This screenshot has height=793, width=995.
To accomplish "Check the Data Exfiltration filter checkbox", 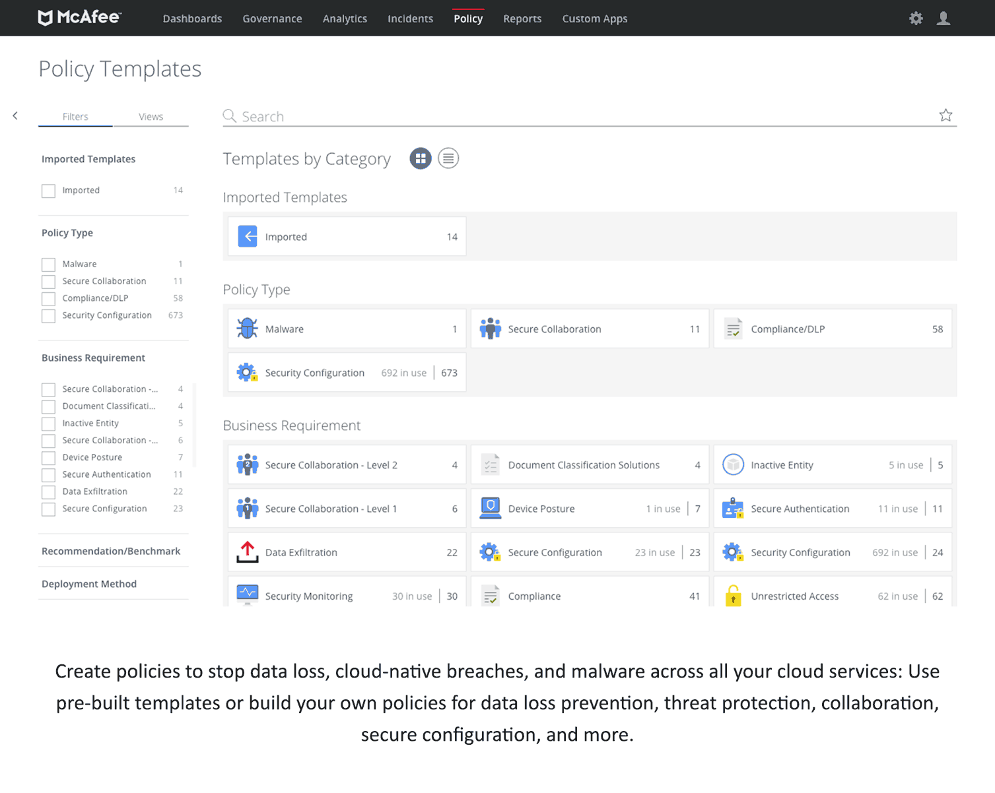I will [48, 492].
